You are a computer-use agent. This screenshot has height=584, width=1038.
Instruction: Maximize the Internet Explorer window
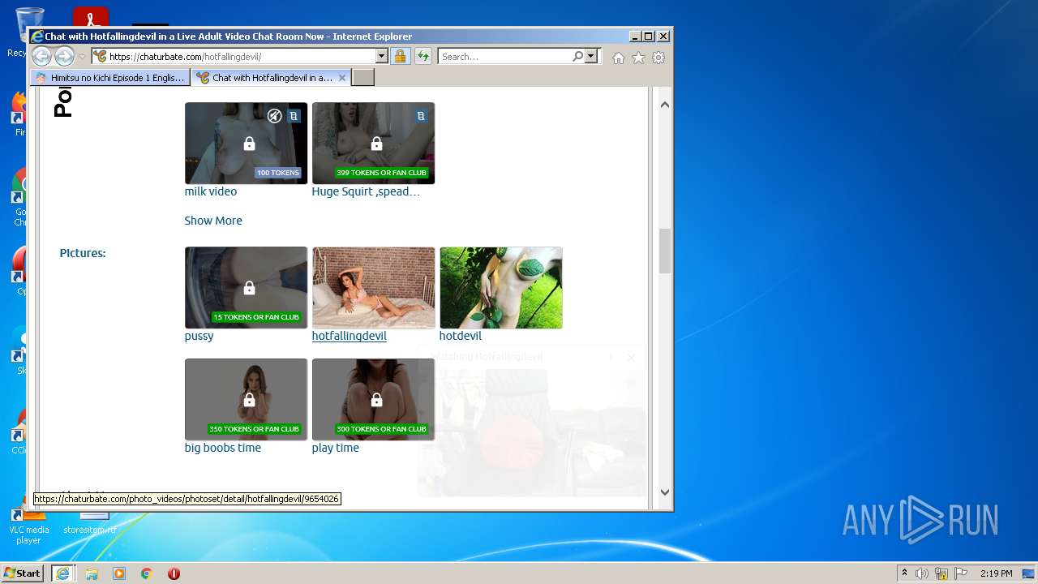pyautogui.click(x=648, y=36)
